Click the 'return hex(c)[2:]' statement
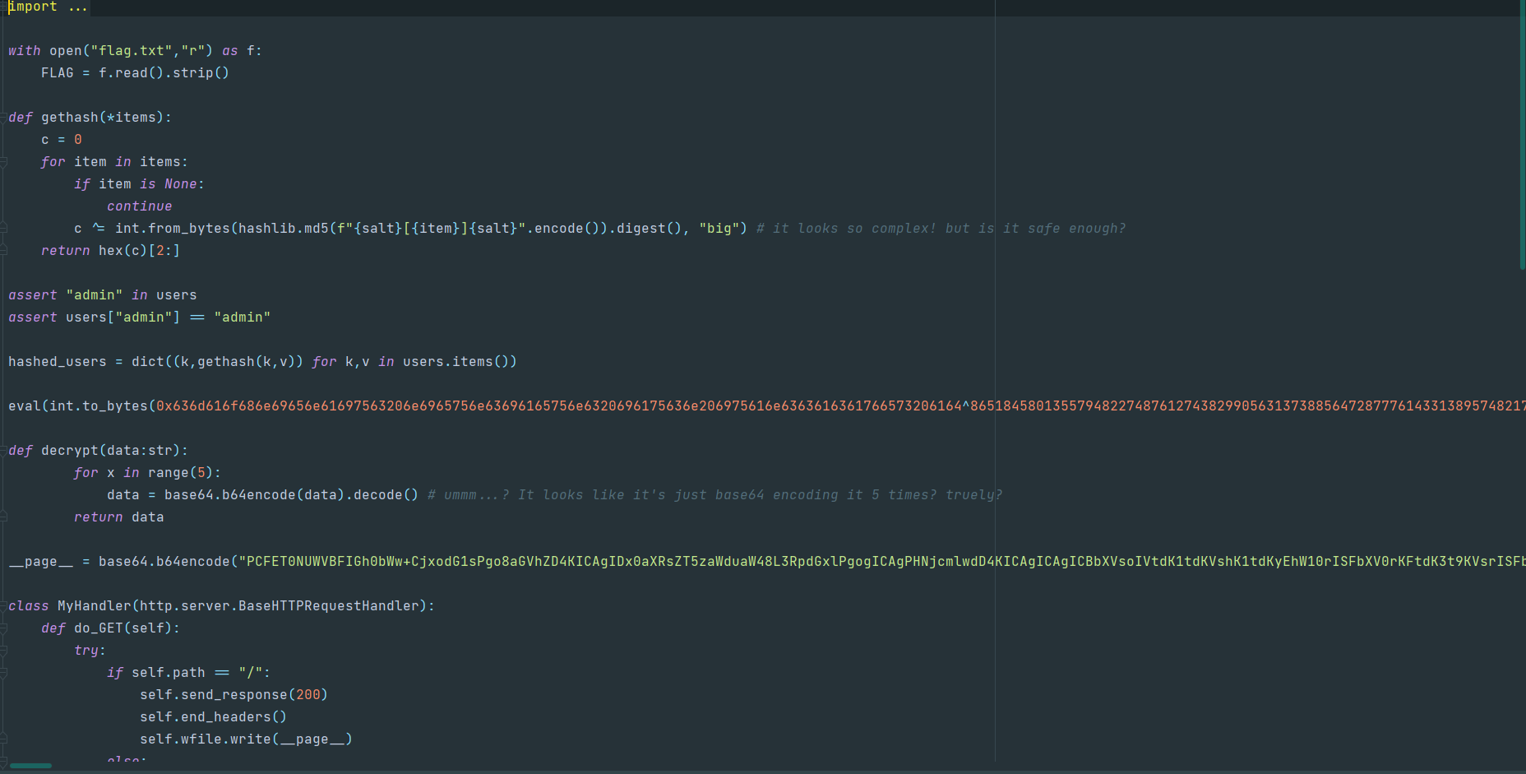Viewport: 1526px width, 774px height. click(110, 251)
